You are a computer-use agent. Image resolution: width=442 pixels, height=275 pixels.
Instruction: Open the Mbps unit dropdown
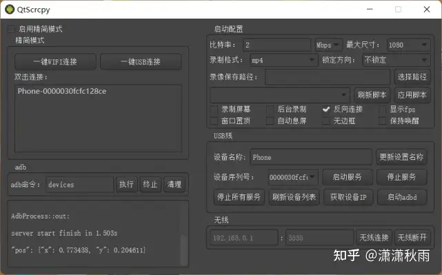point(328,45)
